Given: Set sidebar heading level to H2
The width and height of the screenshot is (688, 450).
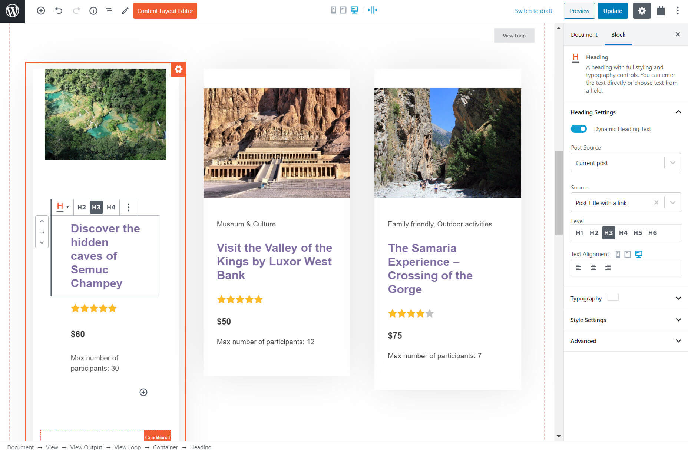Looking at the screenshot, I should [594, 233].
